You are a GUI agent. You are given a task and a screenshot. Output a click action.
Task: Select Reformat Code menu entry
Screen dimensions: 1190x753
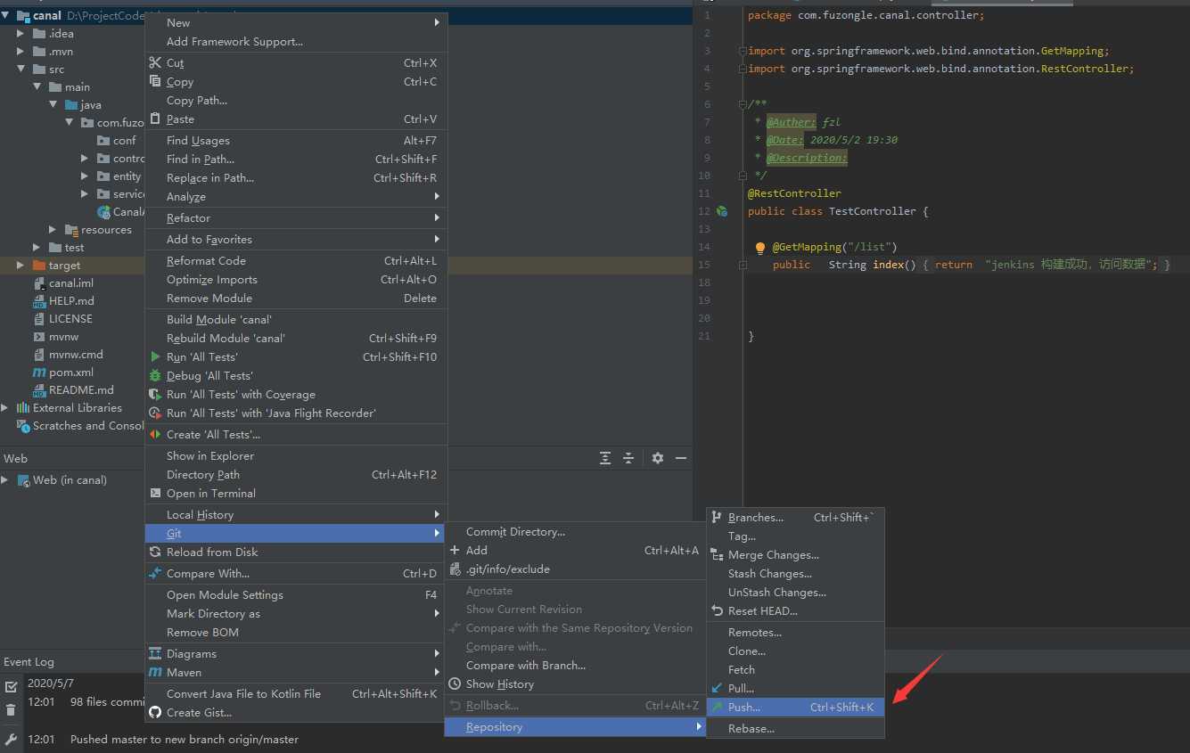(296, 260)
